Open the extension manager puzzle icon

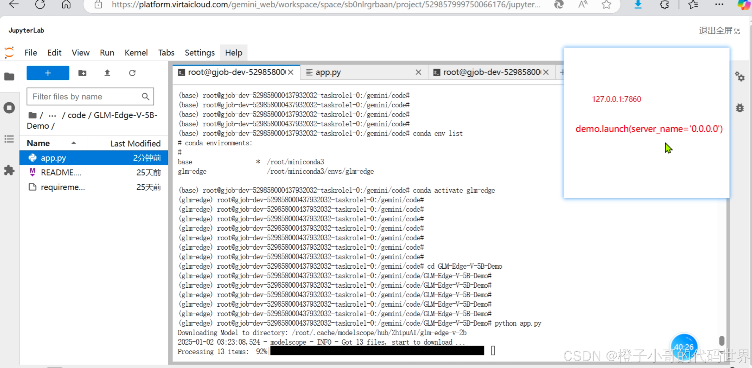[9, 170]
